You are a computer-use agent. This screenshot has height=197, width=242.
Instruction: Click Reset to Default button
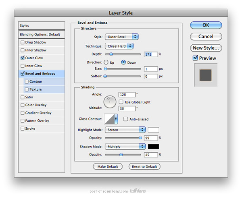pos(144,166)
